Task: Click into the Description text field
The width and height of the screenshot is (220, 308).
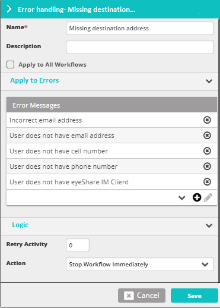Action: click(x=140, y=47)
